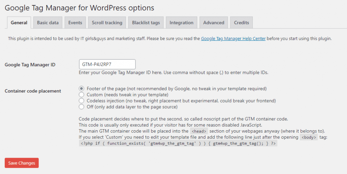Open the Google Tag Manager Help Center link
Image resolution: width=347 pixels, height=174 pixels.
pos(233,39)
